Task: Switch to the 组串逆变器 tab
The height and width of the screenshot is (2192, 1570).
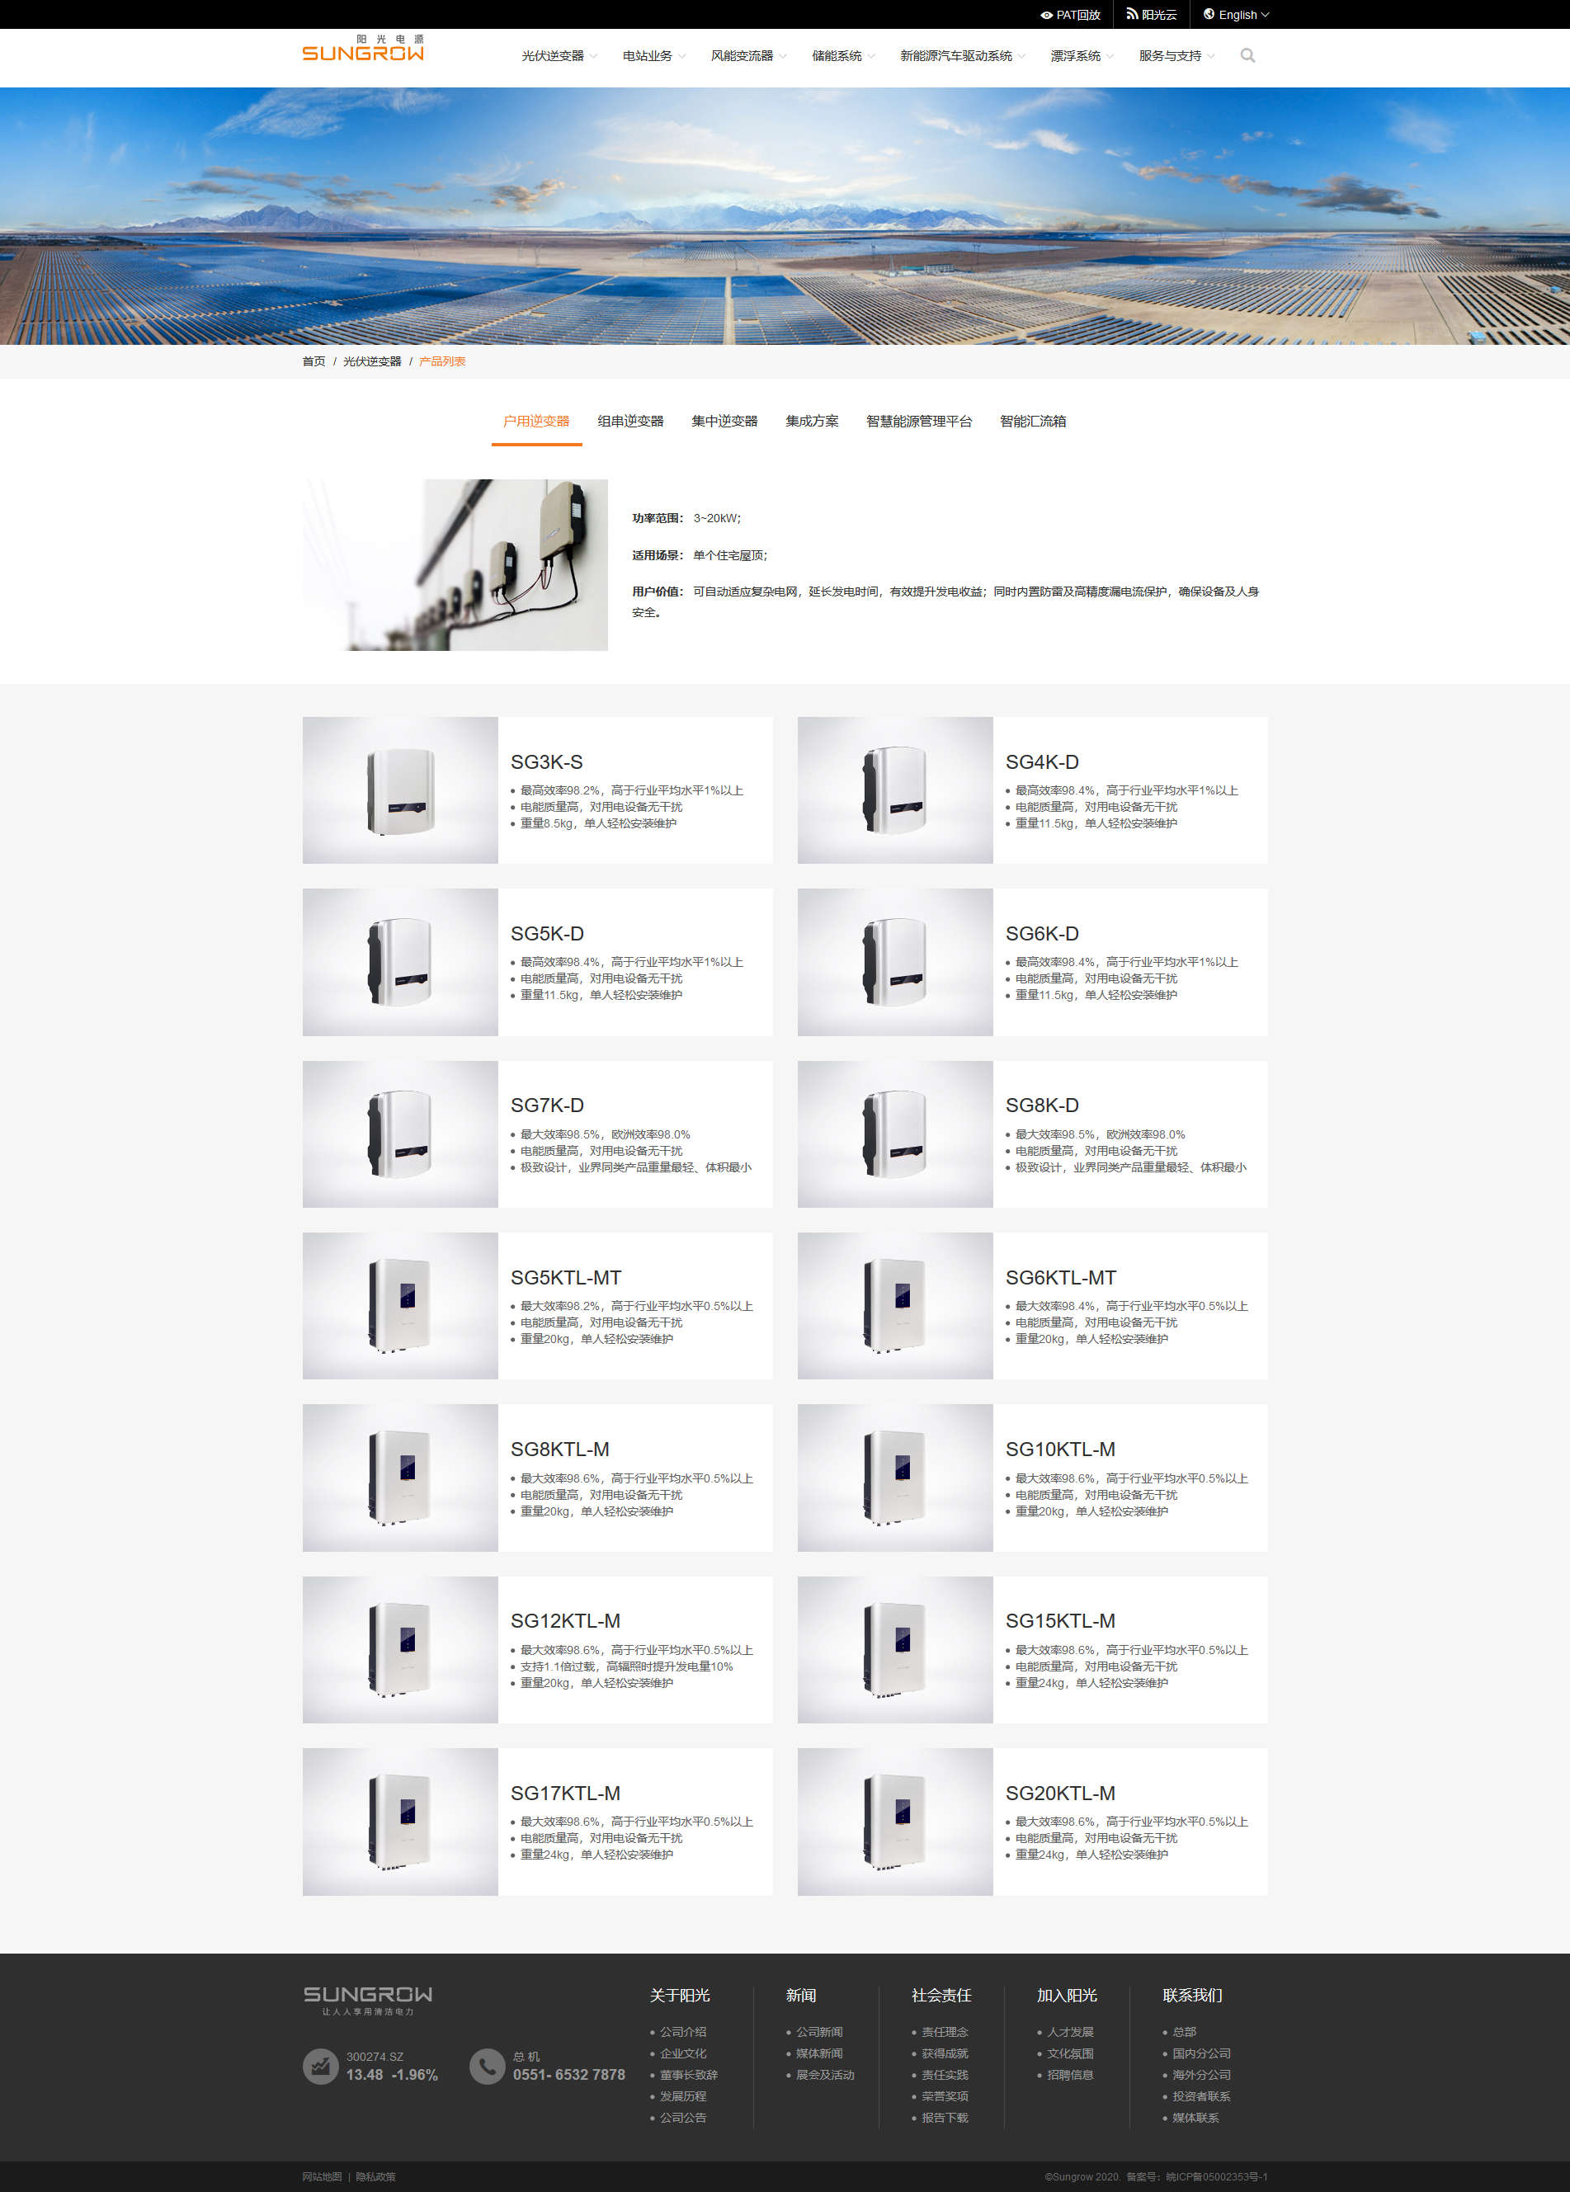Action: pyautogui.click(x=630, y=422)
